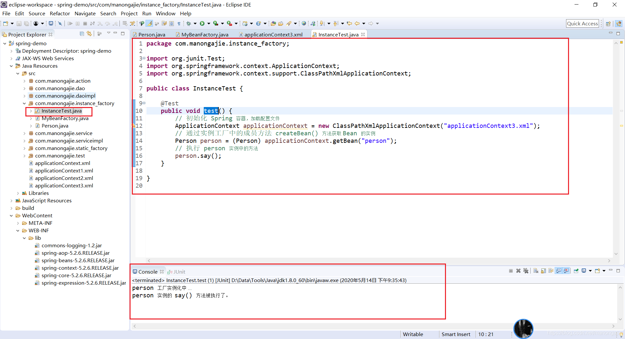Click the Java EE perspective icon
Screen dimensions: 625x339
tap(619, 23)
